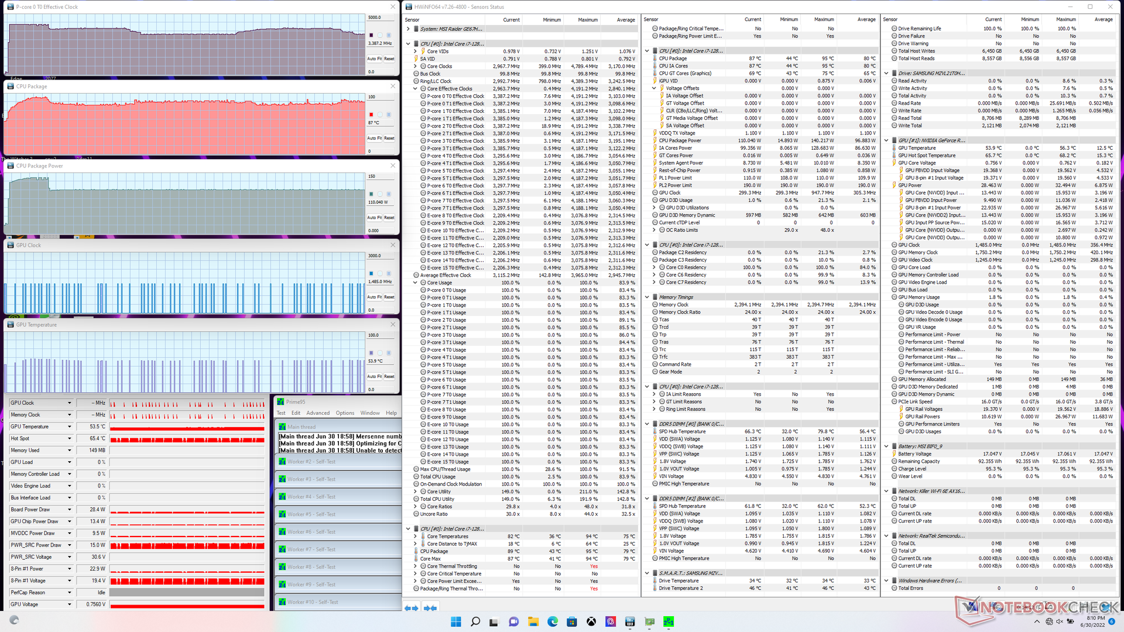The image size is (1124, 632).
Task: Click the Worker #2 Self-Test window icon
Action: (x=282, y=462)
